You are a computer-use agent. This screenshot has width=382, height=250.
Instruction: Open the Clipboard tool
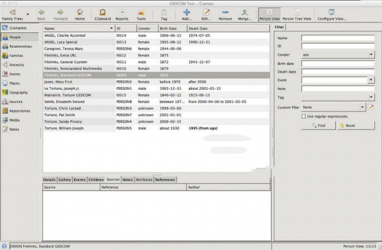(x=103, y=15)
